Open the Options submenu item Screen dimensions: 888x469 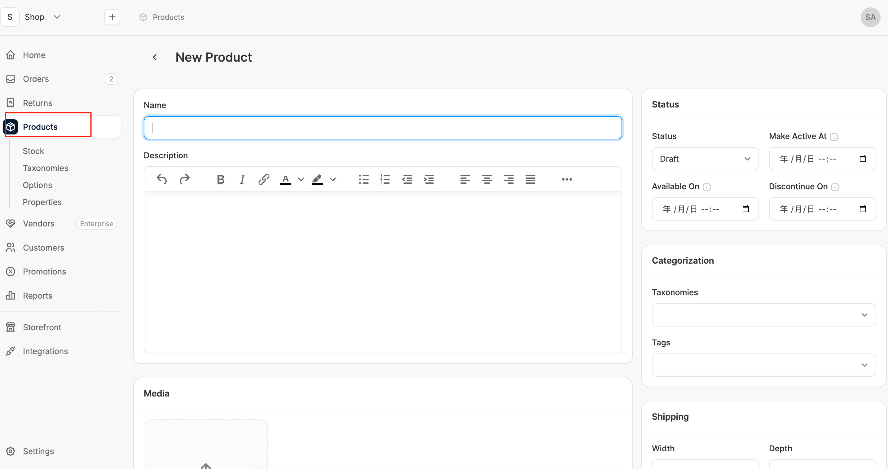[x=37, y=185]
